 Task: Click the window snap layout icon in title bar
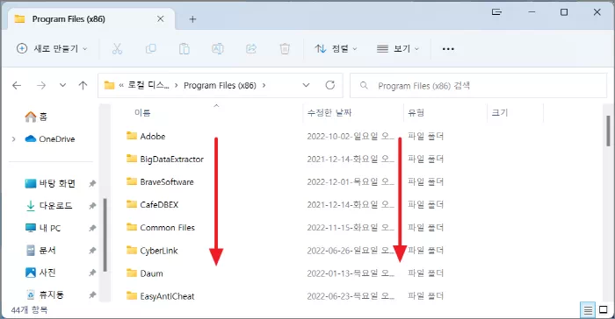(x=496, y=12)
